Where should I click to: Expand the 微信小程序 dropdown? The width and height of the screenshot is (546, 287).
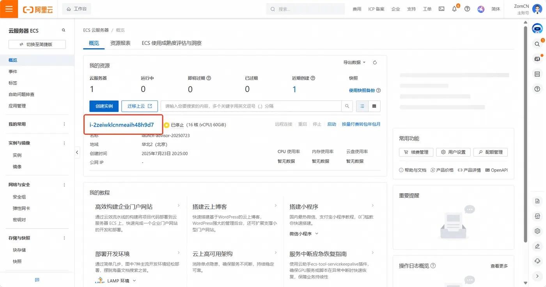tap(304, 234)
